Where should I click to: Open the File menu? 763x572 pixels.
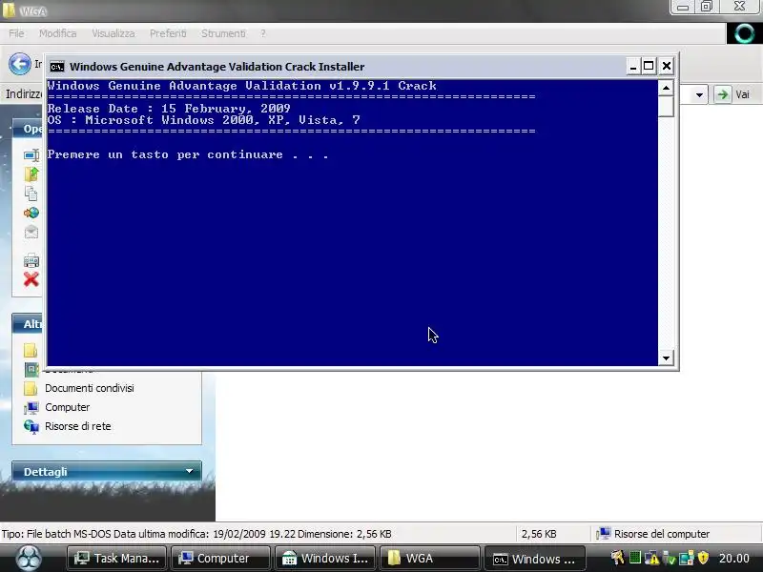(16, 33)
